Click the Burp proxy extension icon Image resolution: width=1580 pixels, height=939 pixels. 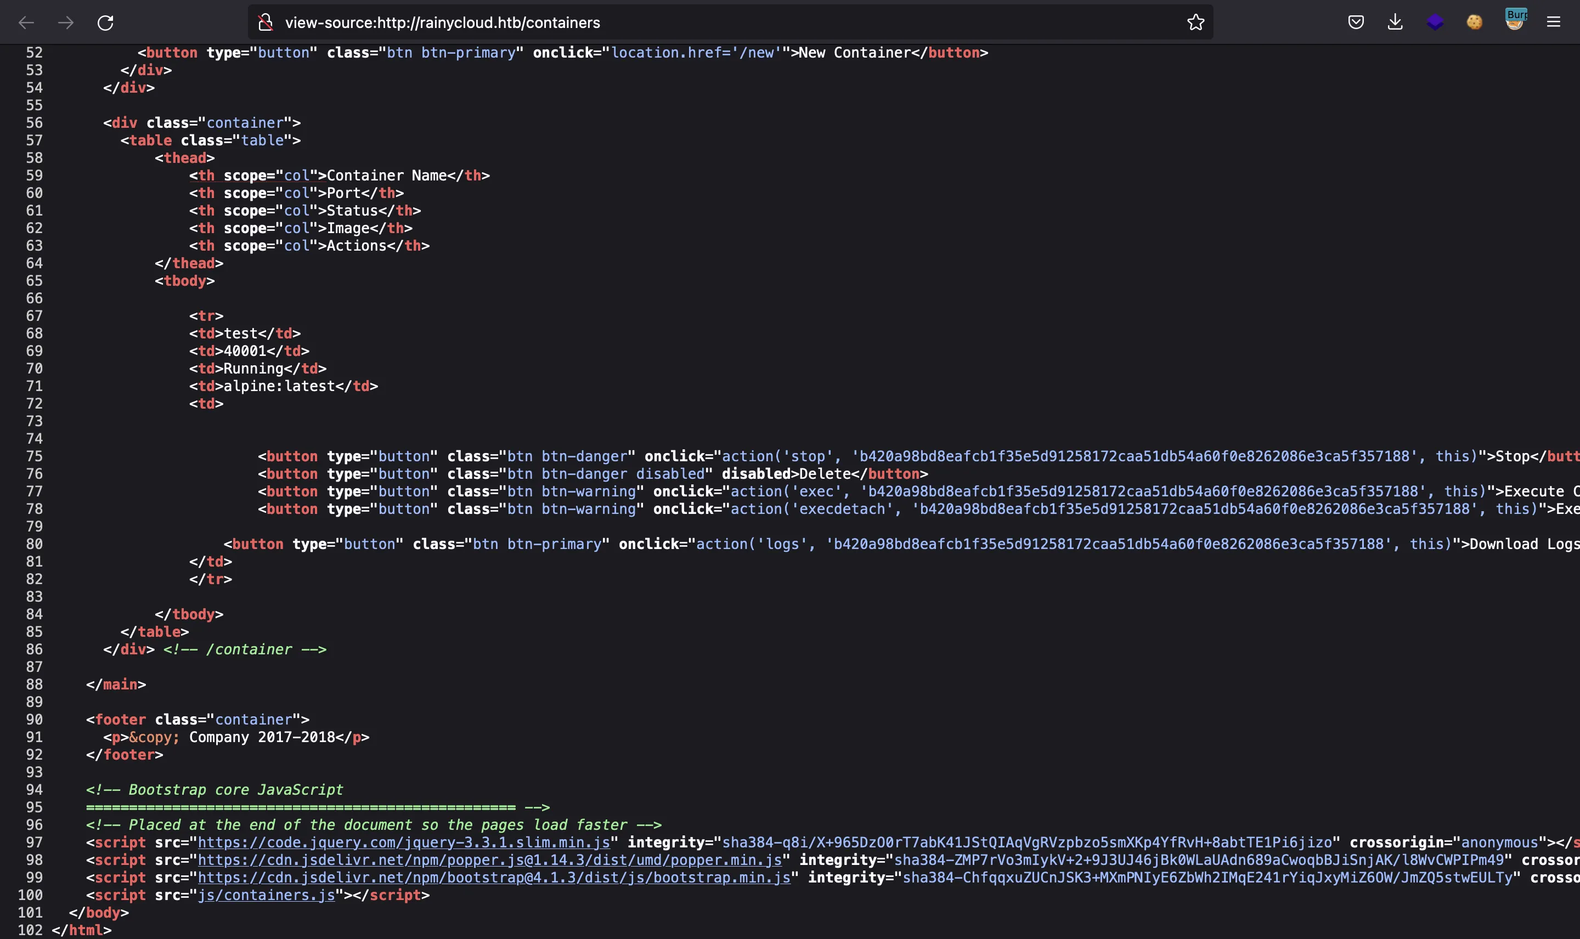pyautogui.click(x=1515, y=20)
